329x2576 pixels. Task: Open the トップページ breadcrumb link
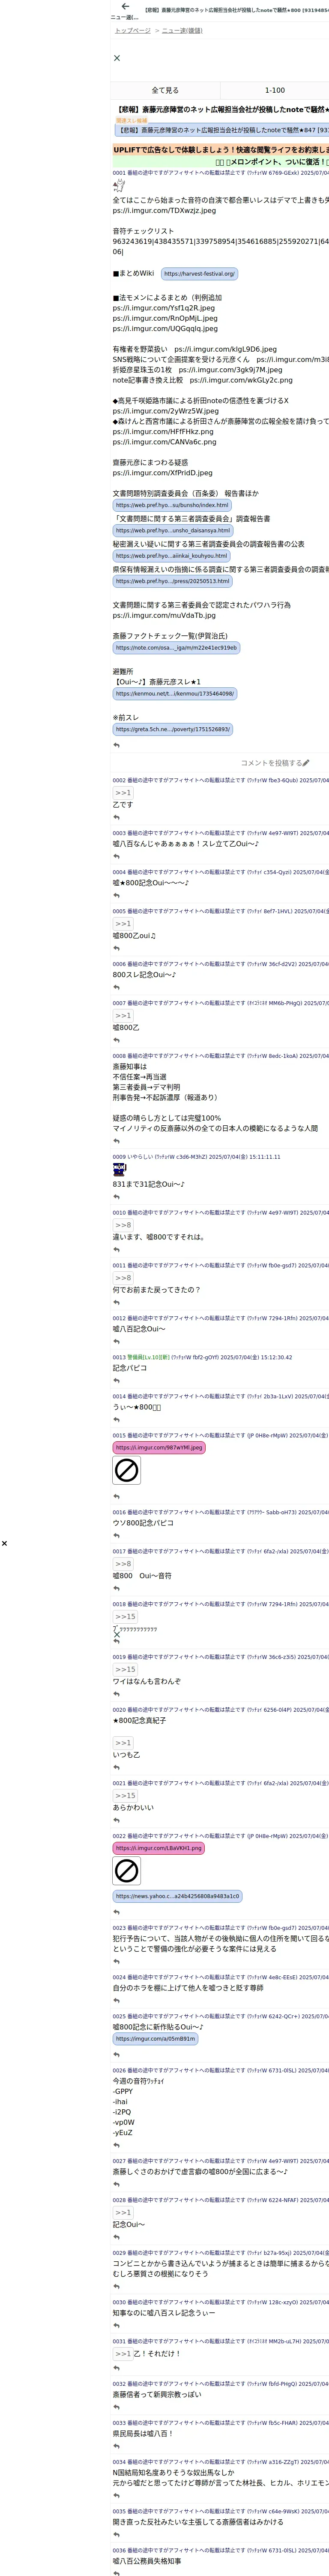coord(133,31)
